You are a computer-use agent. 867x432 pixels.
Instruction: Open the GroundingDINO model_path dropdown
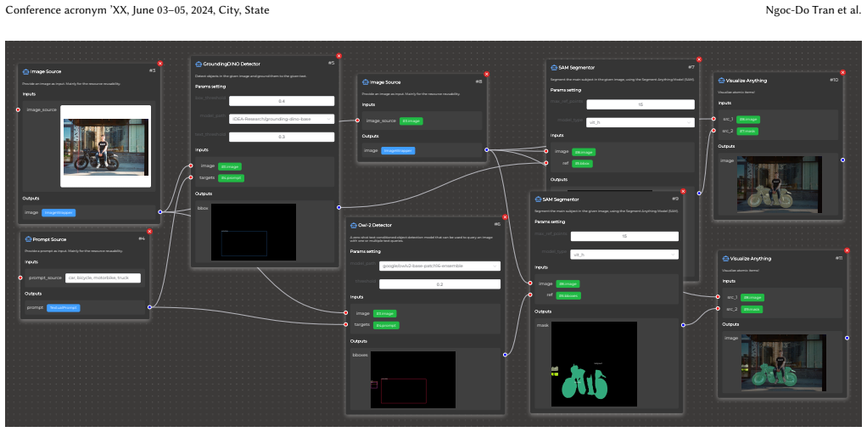282,119
